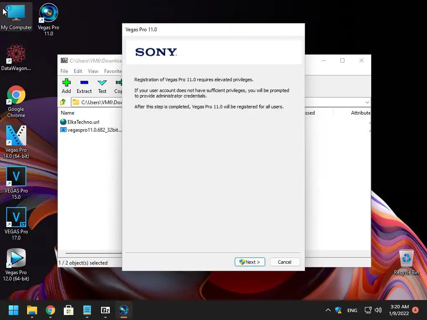Open the Notepad taskbar icon
The width and height of the screenshot is (427, 320).
87,310
